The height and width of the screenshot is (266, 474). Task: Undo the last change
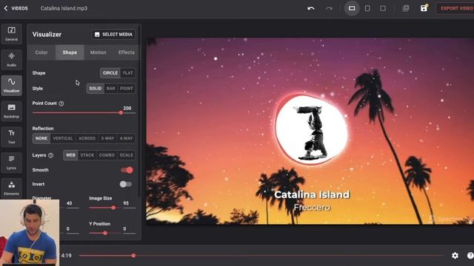[311, 8]
